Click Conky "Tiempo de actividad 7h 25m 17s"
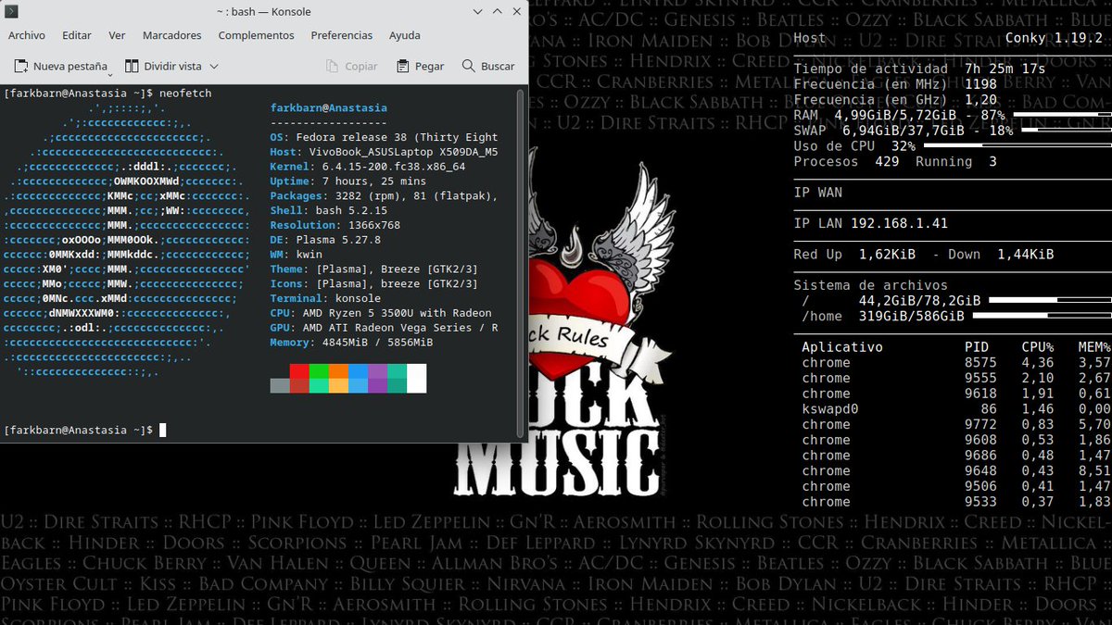Screen dimensions: 1112x625 pyautogui.click(x=919, y=69)
